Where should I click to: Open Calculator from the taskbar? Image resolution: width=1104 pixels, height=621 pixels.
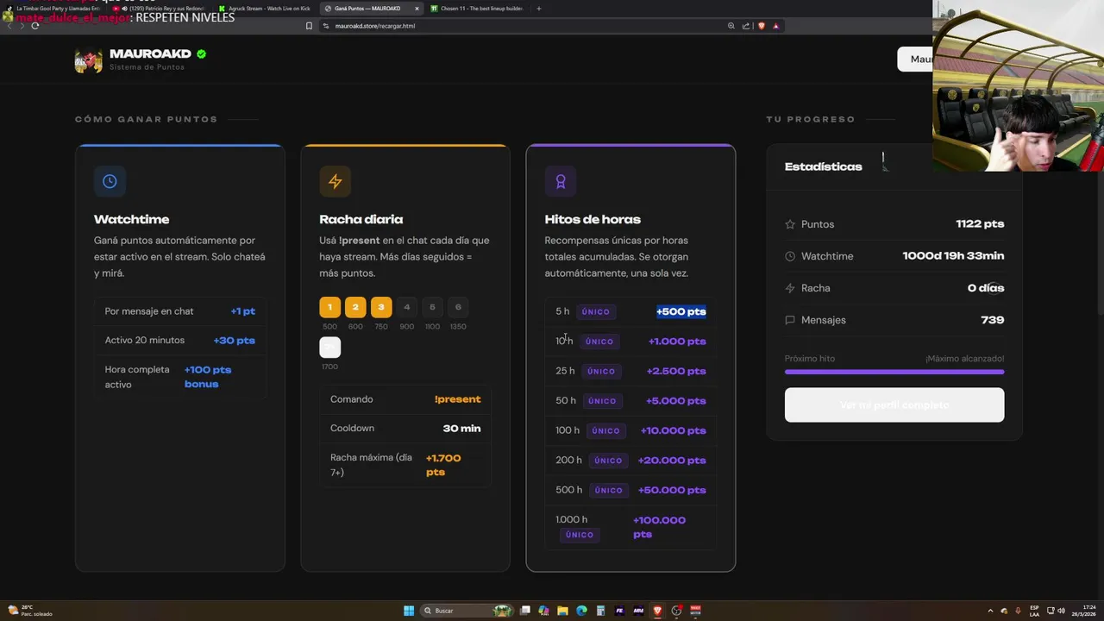coord(600,611)
